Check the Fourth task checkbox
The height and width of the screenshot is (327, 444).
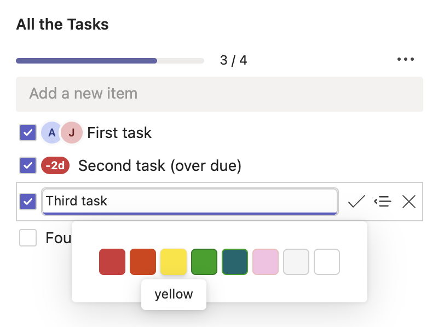point(28,238)
